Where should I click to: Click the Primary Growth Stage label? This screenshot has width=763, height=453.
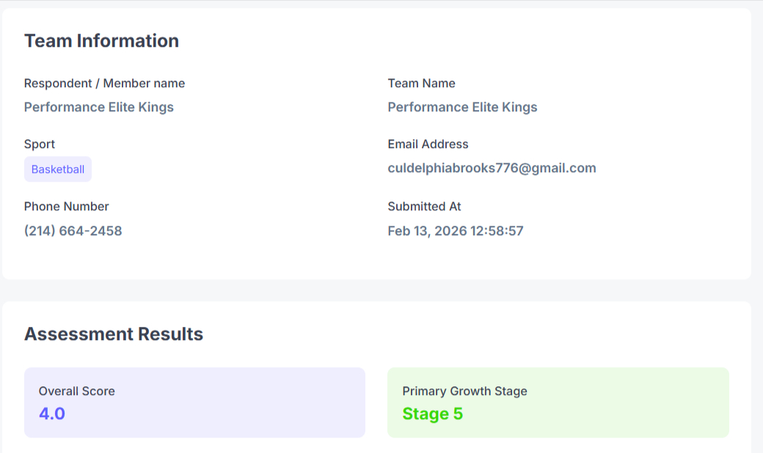pyautogui.click(x=464, y=391)
